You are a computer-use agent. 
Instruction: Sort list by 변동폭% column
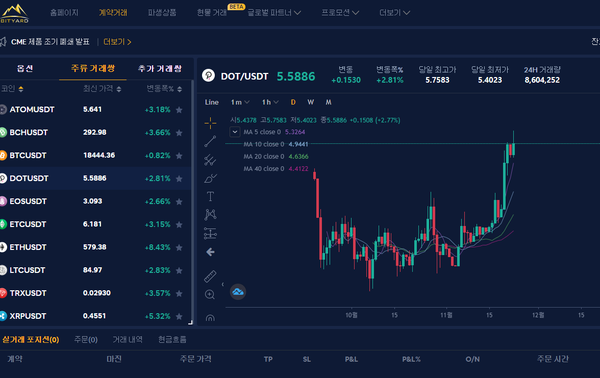[164, 89]
